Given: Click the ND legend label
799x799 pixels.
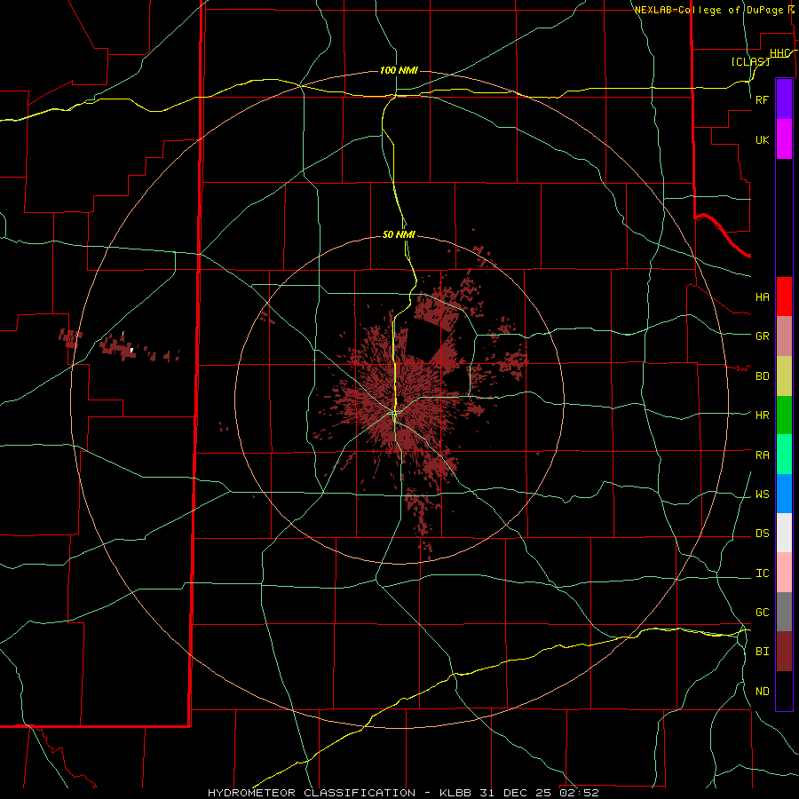Looking at the screenshot, I should (762, 692).
